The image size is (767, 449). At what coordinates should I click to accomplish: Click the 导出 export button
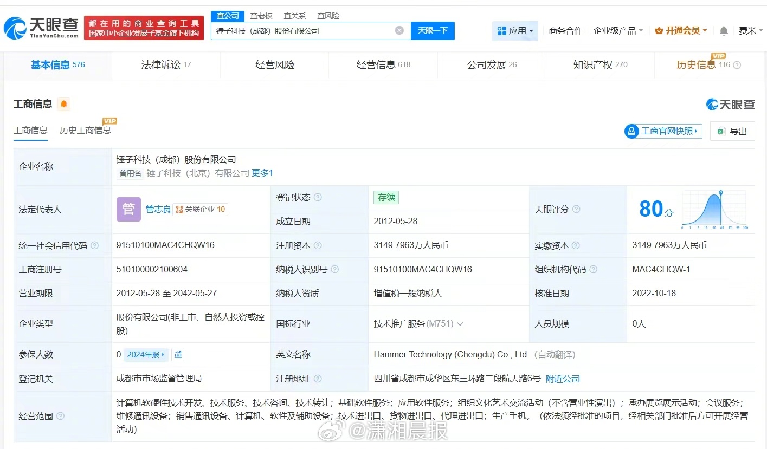732,131
